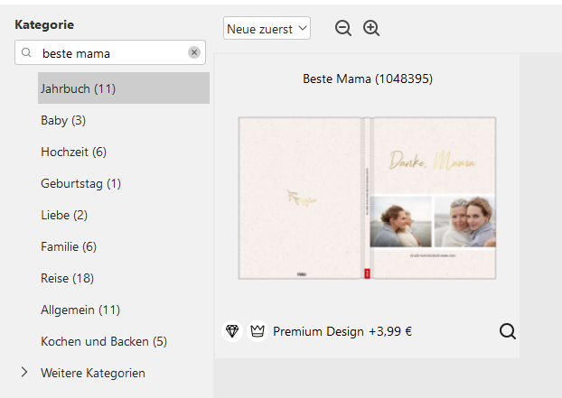Choose the Allgemein (11) category
This screenshot has height=398, width=562.
coord(80,310)
